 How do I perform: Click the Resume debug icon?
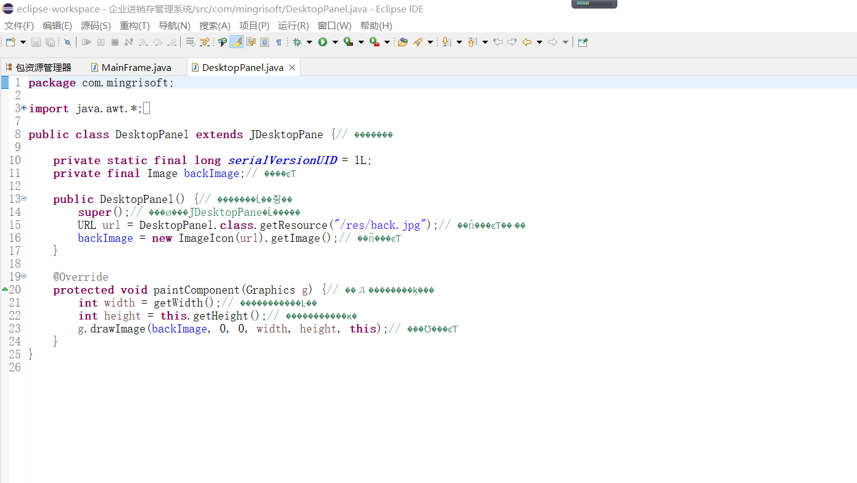[x=86, y=42]
